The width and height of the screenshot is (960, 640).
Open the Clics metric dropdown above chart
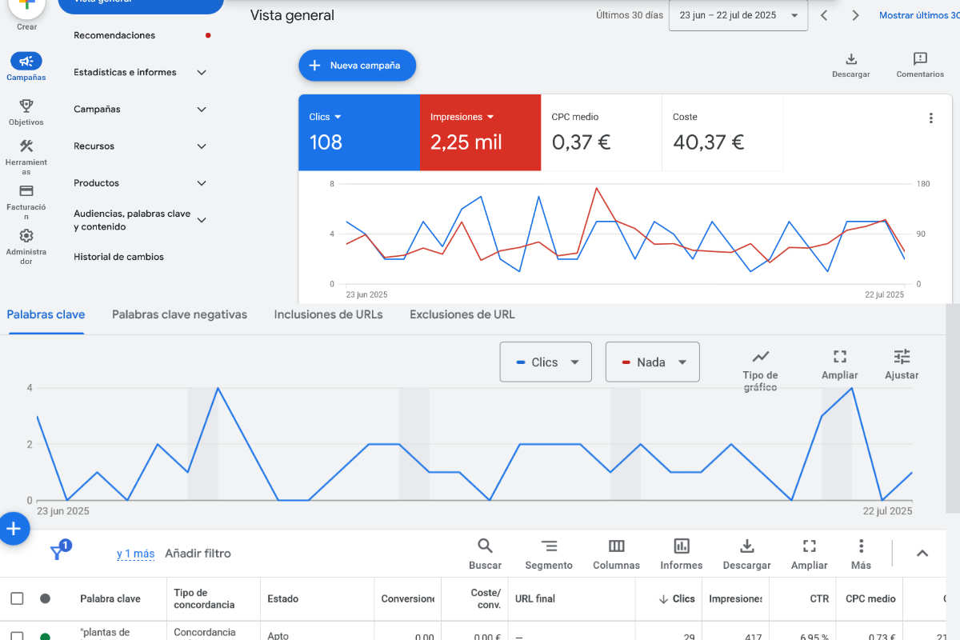[x=546, y=362]
